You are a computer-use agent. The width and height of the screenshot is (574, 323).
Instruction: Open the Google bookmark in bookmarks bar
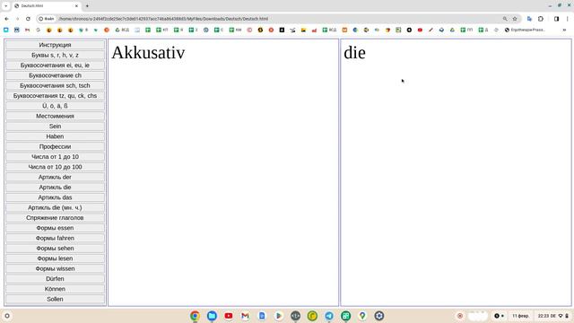(38, 30)
